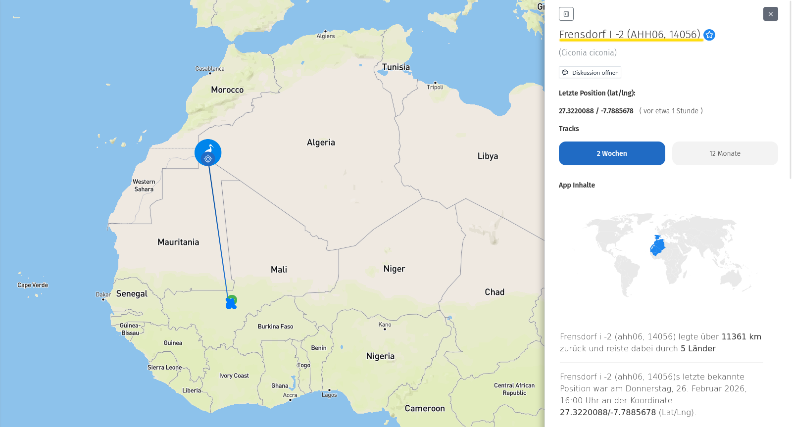Click the blue migration track line
The image size is (792, 427).
218,228
